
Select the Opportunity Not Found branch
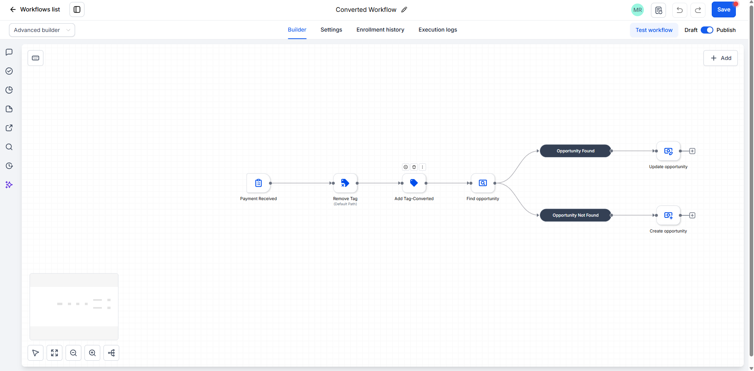click(576, 215)
